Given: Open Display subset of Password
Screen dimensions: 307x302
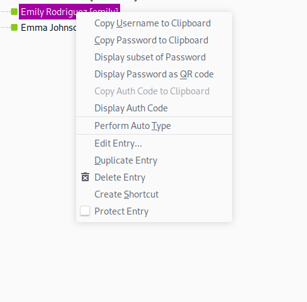Looking at the screenshot, I should click(x=154, y=57).
